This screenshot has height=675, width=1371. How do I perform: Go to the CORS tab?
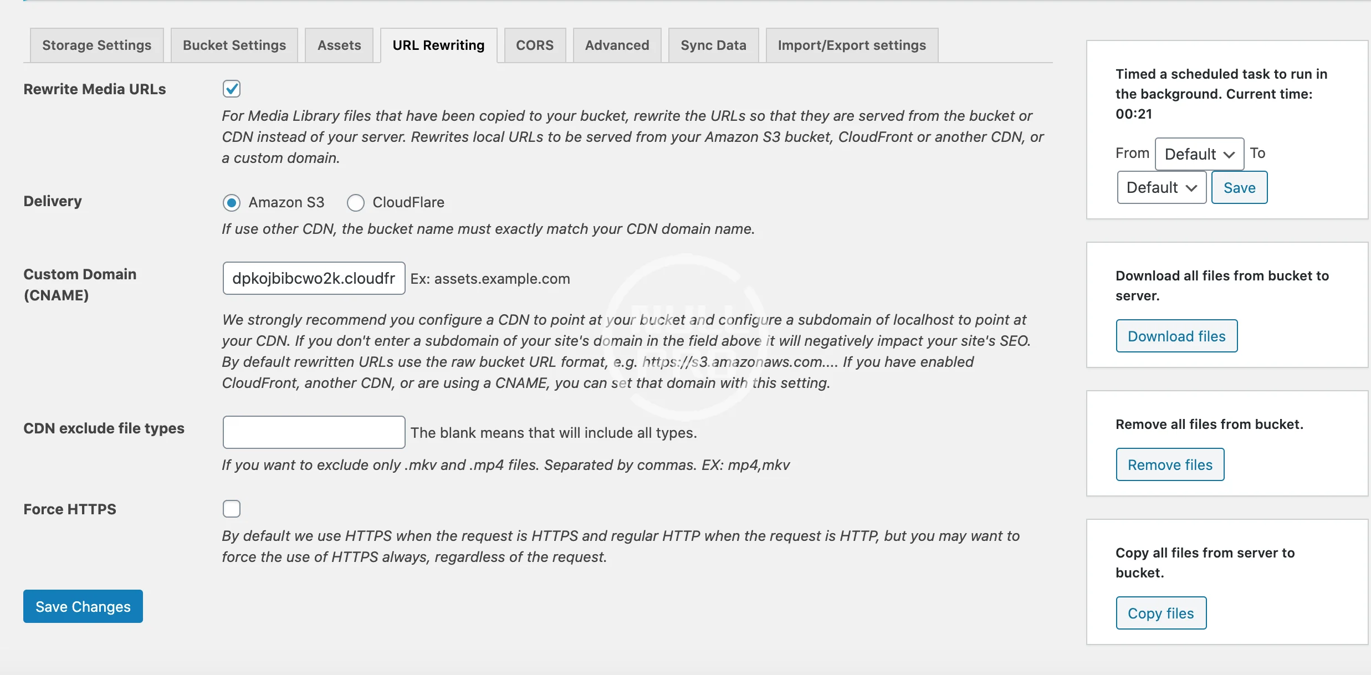[x=535, y=45]
